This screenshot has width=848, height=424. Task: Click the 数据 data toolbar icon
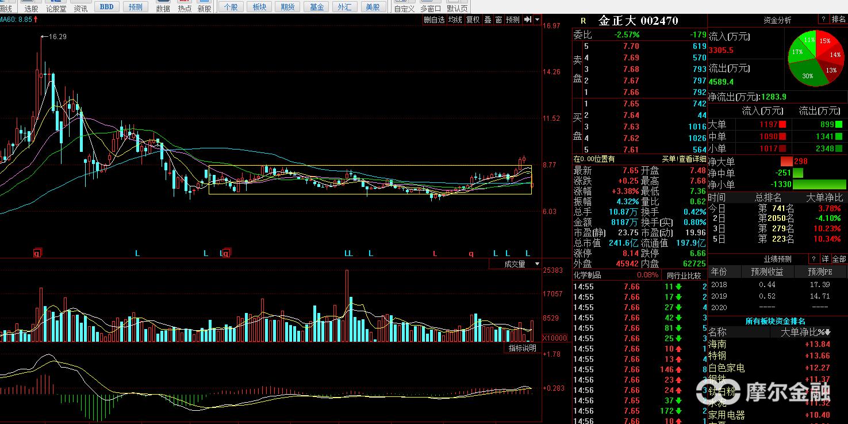(163, 7)
